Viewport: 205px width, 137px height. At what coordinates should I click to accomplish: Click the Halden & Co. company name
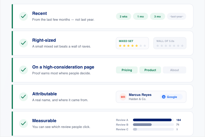pos(138,99)
